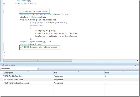The width and height of the screenshot is (140, 97).
Task: Collapse the Main method outline box
Action: click(4, 4)
